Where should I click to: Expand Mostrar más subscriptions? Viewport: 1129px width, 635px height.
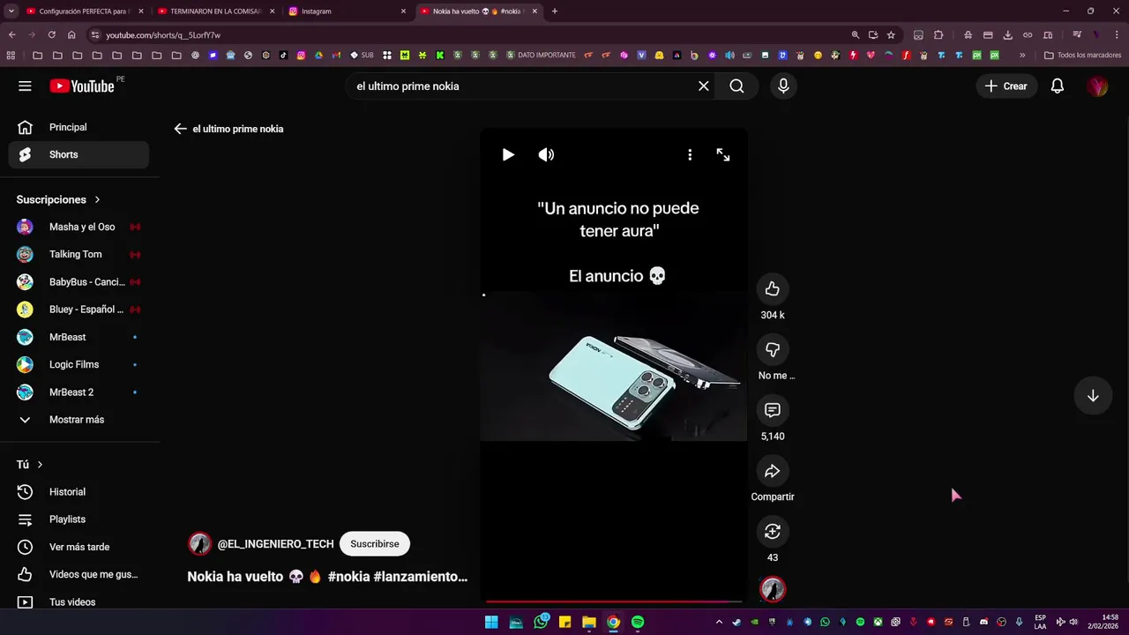tap(79, 420)
